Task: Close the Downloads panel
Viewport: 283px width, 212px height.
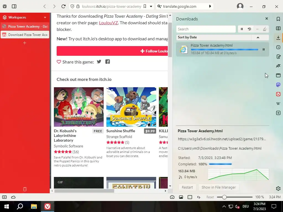Action: [x=267, y=18]
